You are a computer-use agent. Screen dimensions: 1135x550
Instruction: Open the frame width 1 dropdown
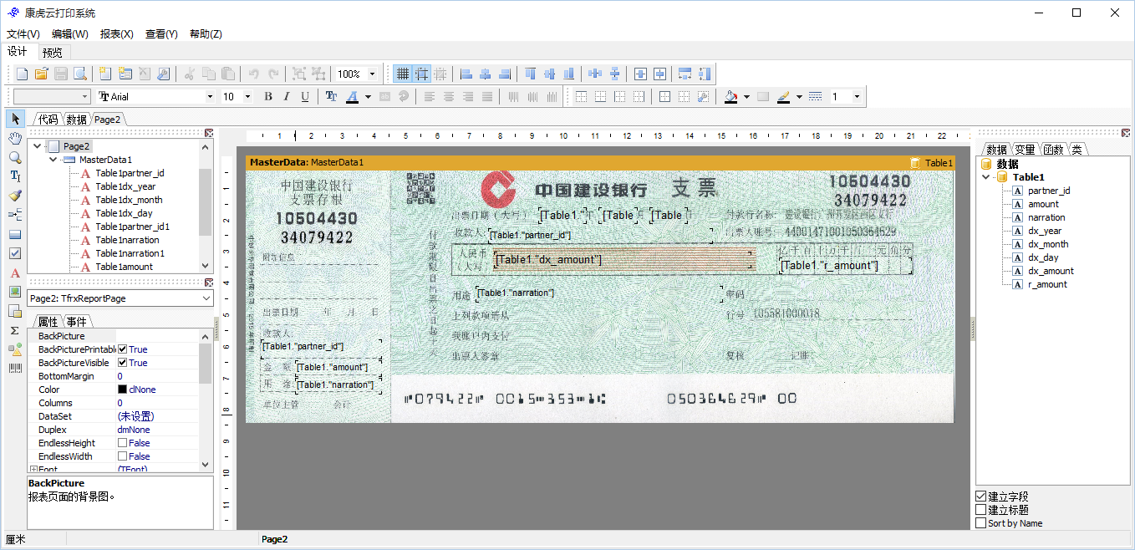point(856,97)
